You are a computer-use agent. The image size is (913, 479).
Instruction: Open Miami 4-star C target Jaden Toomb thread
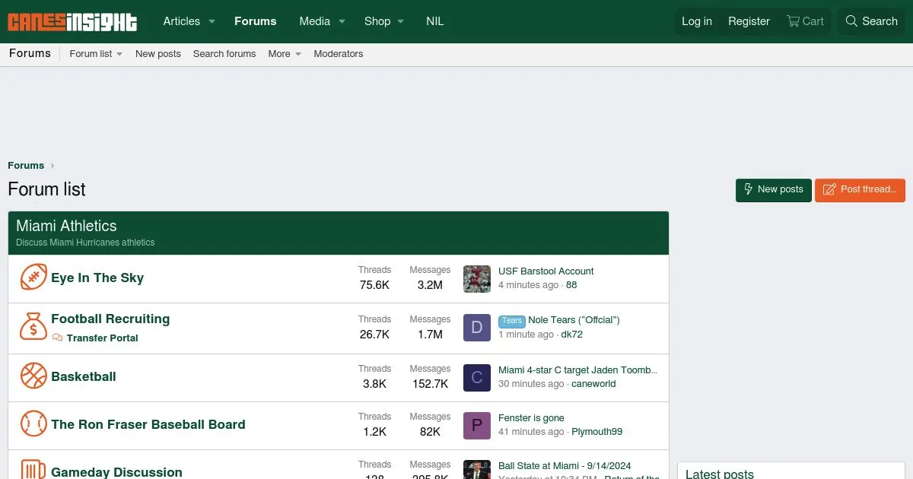578,370
